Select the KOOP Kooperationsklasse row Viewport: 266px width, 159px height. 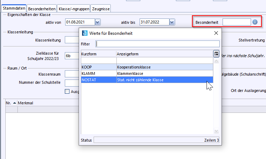point(147,67)
